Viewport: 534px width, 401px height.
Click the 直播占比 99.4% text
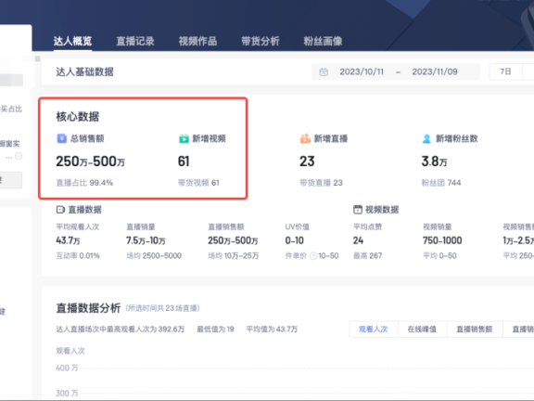pos(84,183)
